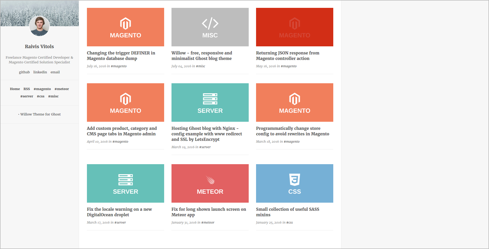Click MAGENTO label on red card
This screenshot has height=249, width=489.
click(x=295, y=35)
